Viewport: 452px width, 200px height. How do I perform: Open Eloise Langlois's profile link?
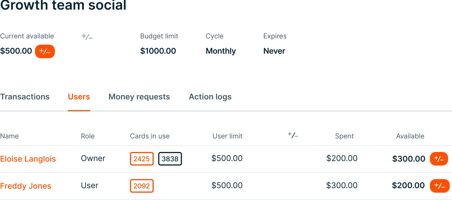(28, 159)
